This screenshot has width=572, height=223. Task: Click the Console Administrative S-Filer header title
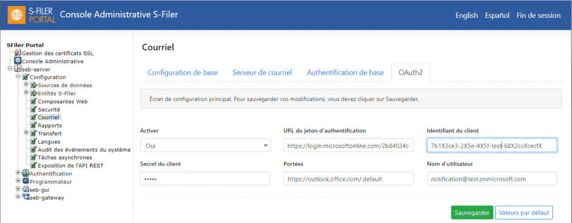pyautogui.click(x=119, y=15)
